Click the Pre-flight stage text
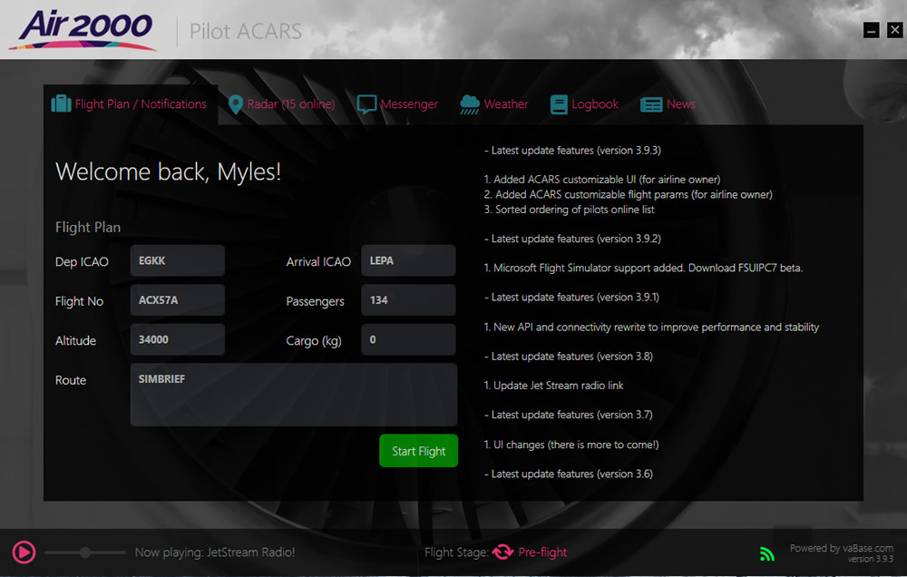Image resolution: width=907 pixels, height=577 pixels. [x=542, y=553]
